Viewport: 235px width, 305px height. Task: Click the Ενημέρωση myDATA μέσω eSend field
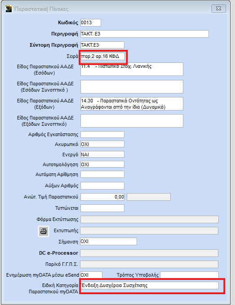[x=91, y=275]
